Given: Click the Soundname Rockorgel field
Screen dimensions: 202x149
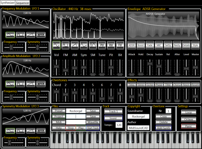Looking at the screenshot, I should coord(138,116).
